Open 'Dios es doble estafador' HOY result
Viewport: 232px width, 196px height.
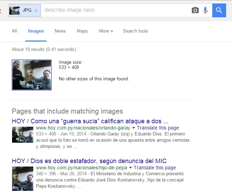click(89, 161)
